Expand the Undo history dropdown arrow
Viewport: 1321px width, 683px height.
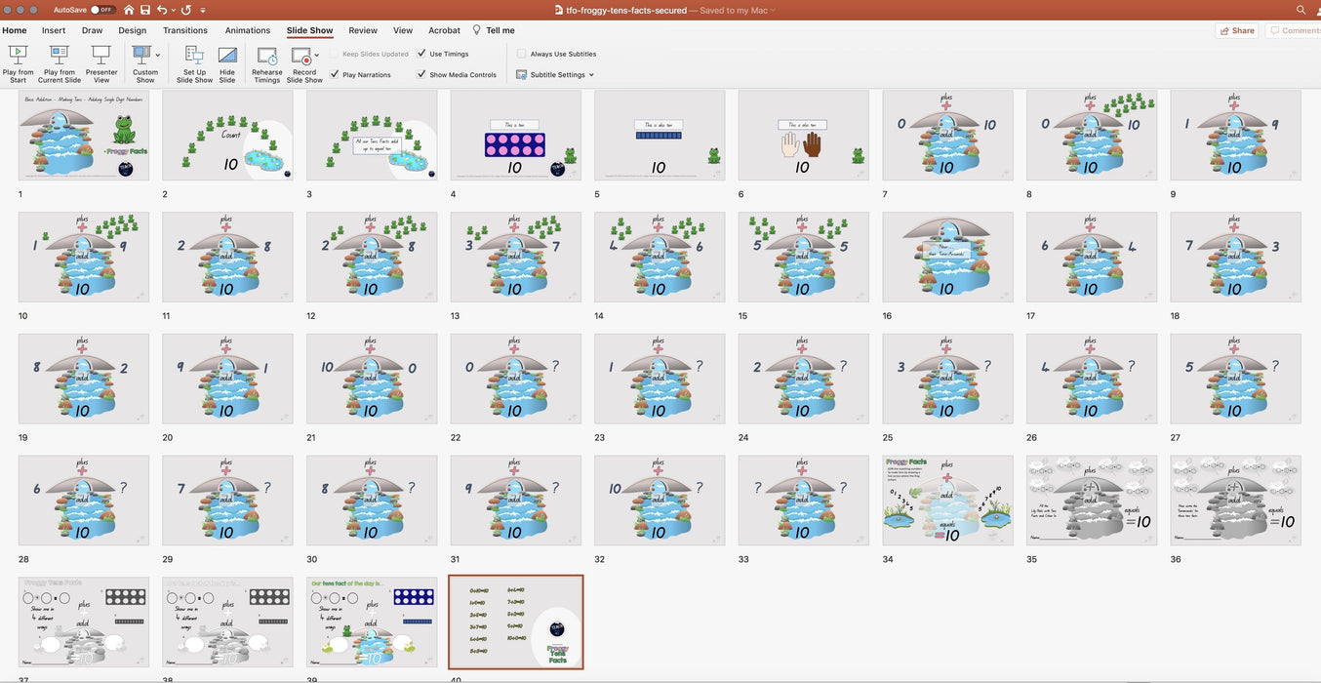click(x=174, y=10)
